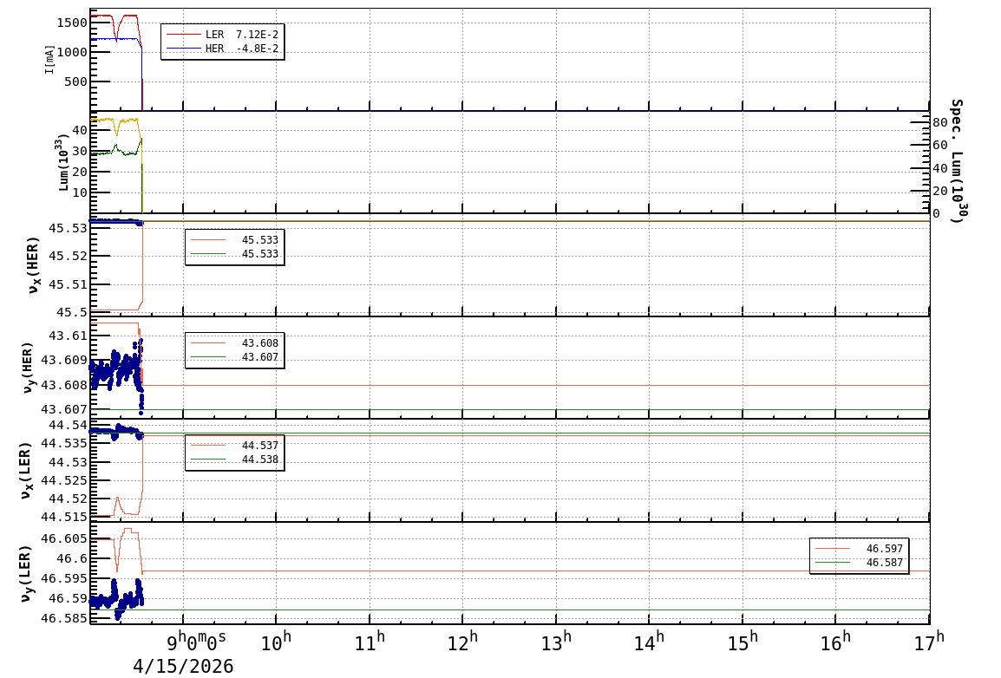Click the 4/15/2026 date label
This screenshot has width=1001, height=678.
(183, 667)
